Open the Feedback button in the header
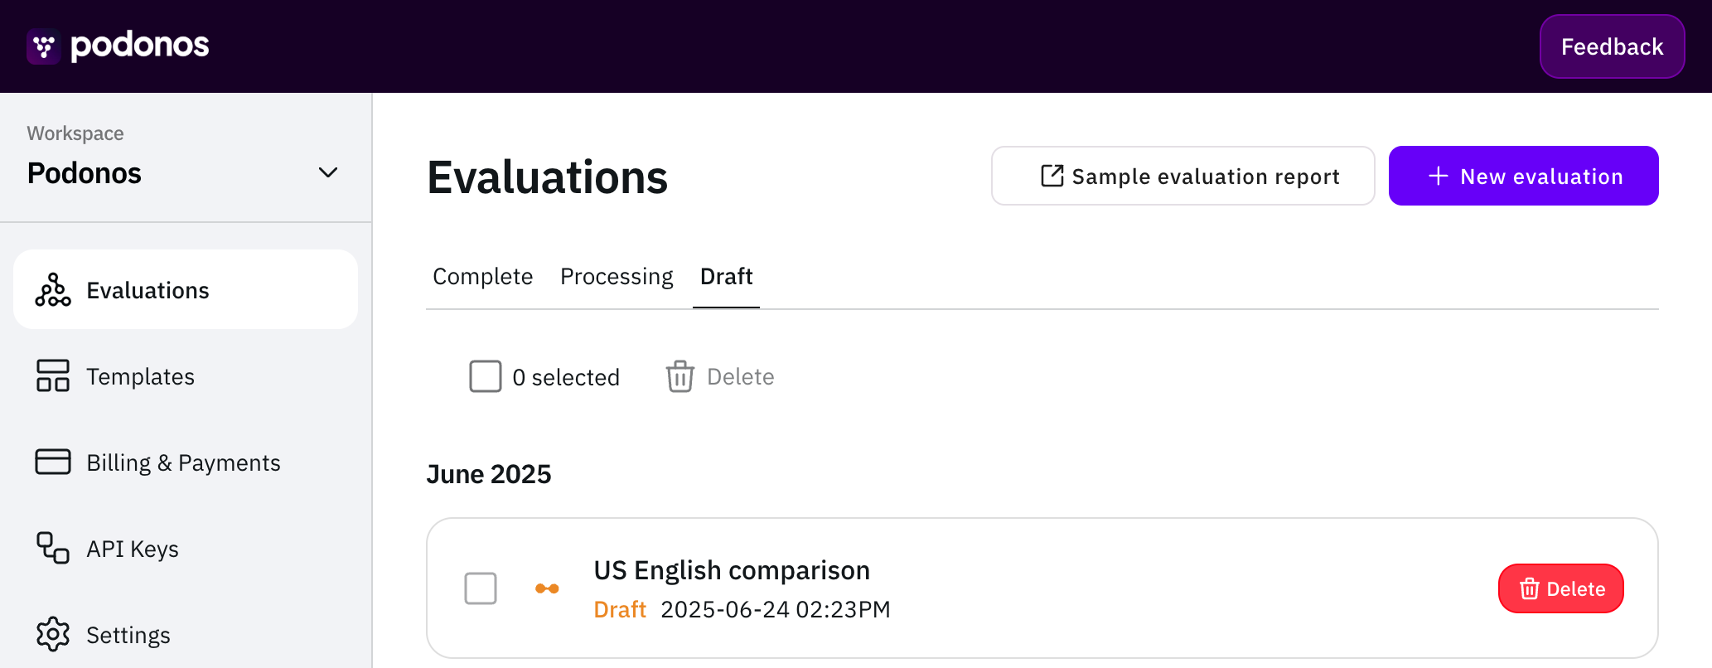1712x668 pixels. [1613, 46]
